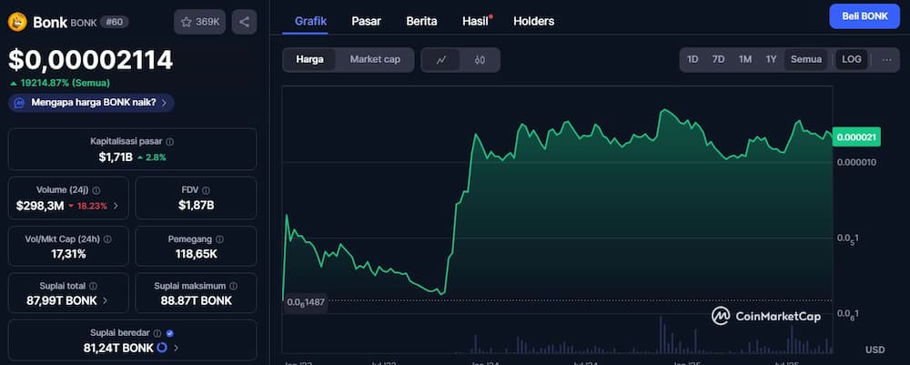The width and height of the screenshot is (910, 365).
Task: Click the 0.000010 axis label
Action: point(856,161)
